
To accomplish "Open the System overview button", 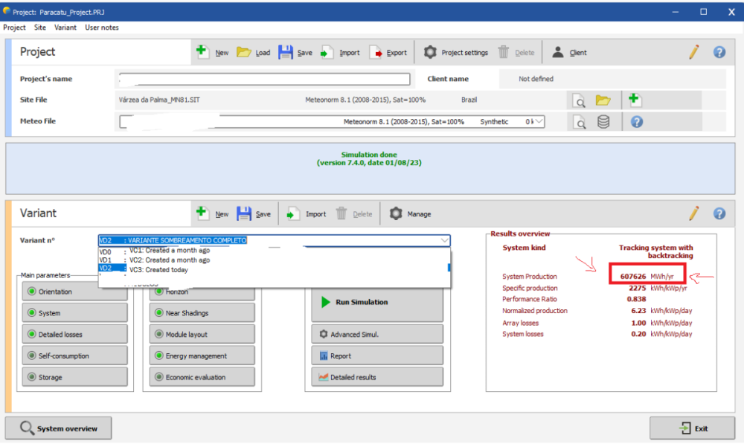I will pyautogui.click(x=59, y=428).
